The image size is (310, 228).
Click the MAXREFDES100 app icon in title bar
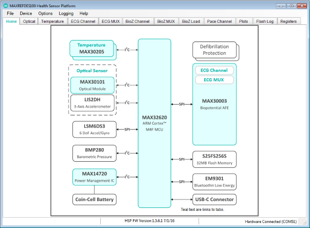point(6,6)
